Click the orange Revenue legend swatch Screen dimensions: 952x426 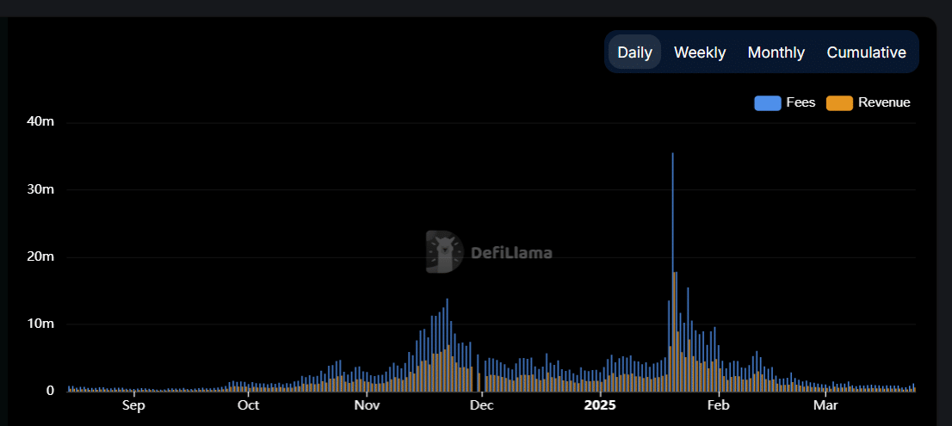[839, 103]
